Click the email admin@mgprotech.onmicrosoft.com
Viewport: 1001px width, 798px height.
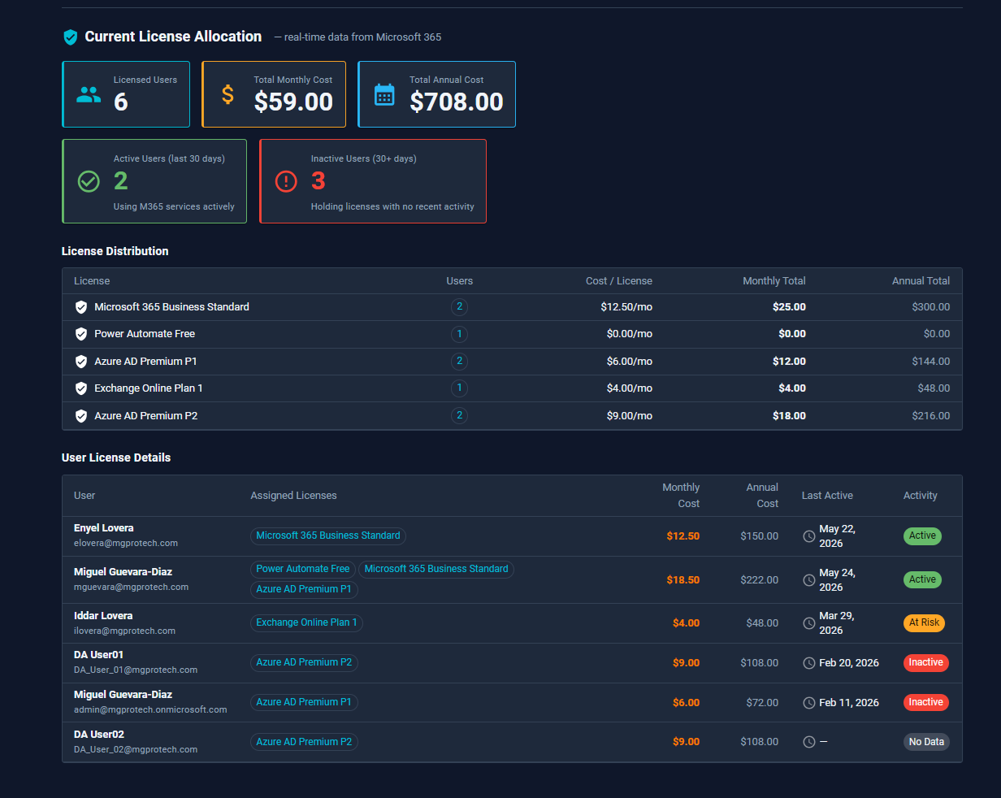click(150, 709)
